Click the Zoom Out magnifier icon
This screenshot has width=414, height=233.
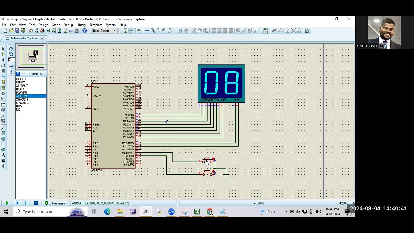(x=158, y=31)
